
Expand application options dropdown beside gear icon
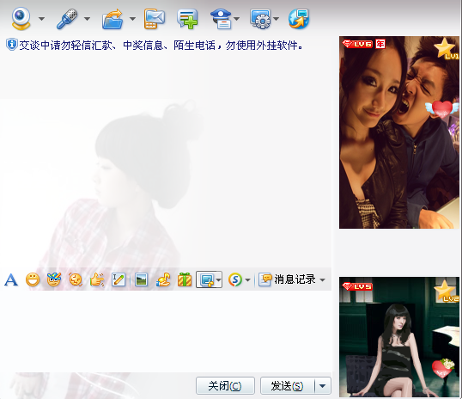pyautogui.click(x=276, y=19)
